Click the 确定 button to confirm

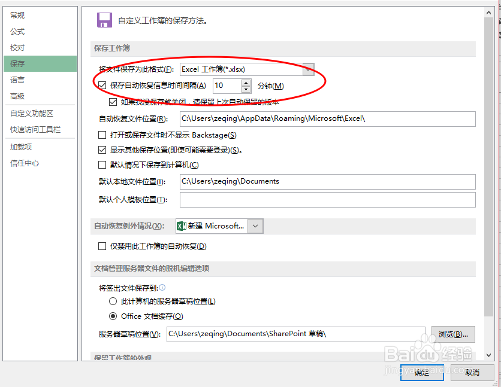coord(421,372)
